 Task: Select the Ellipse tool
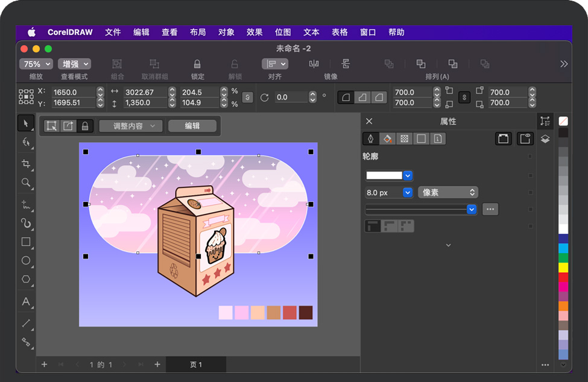(x=26, y=260)
